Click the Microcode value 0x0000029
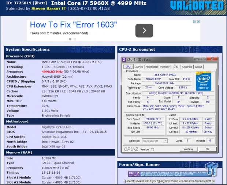 (50, 96)
